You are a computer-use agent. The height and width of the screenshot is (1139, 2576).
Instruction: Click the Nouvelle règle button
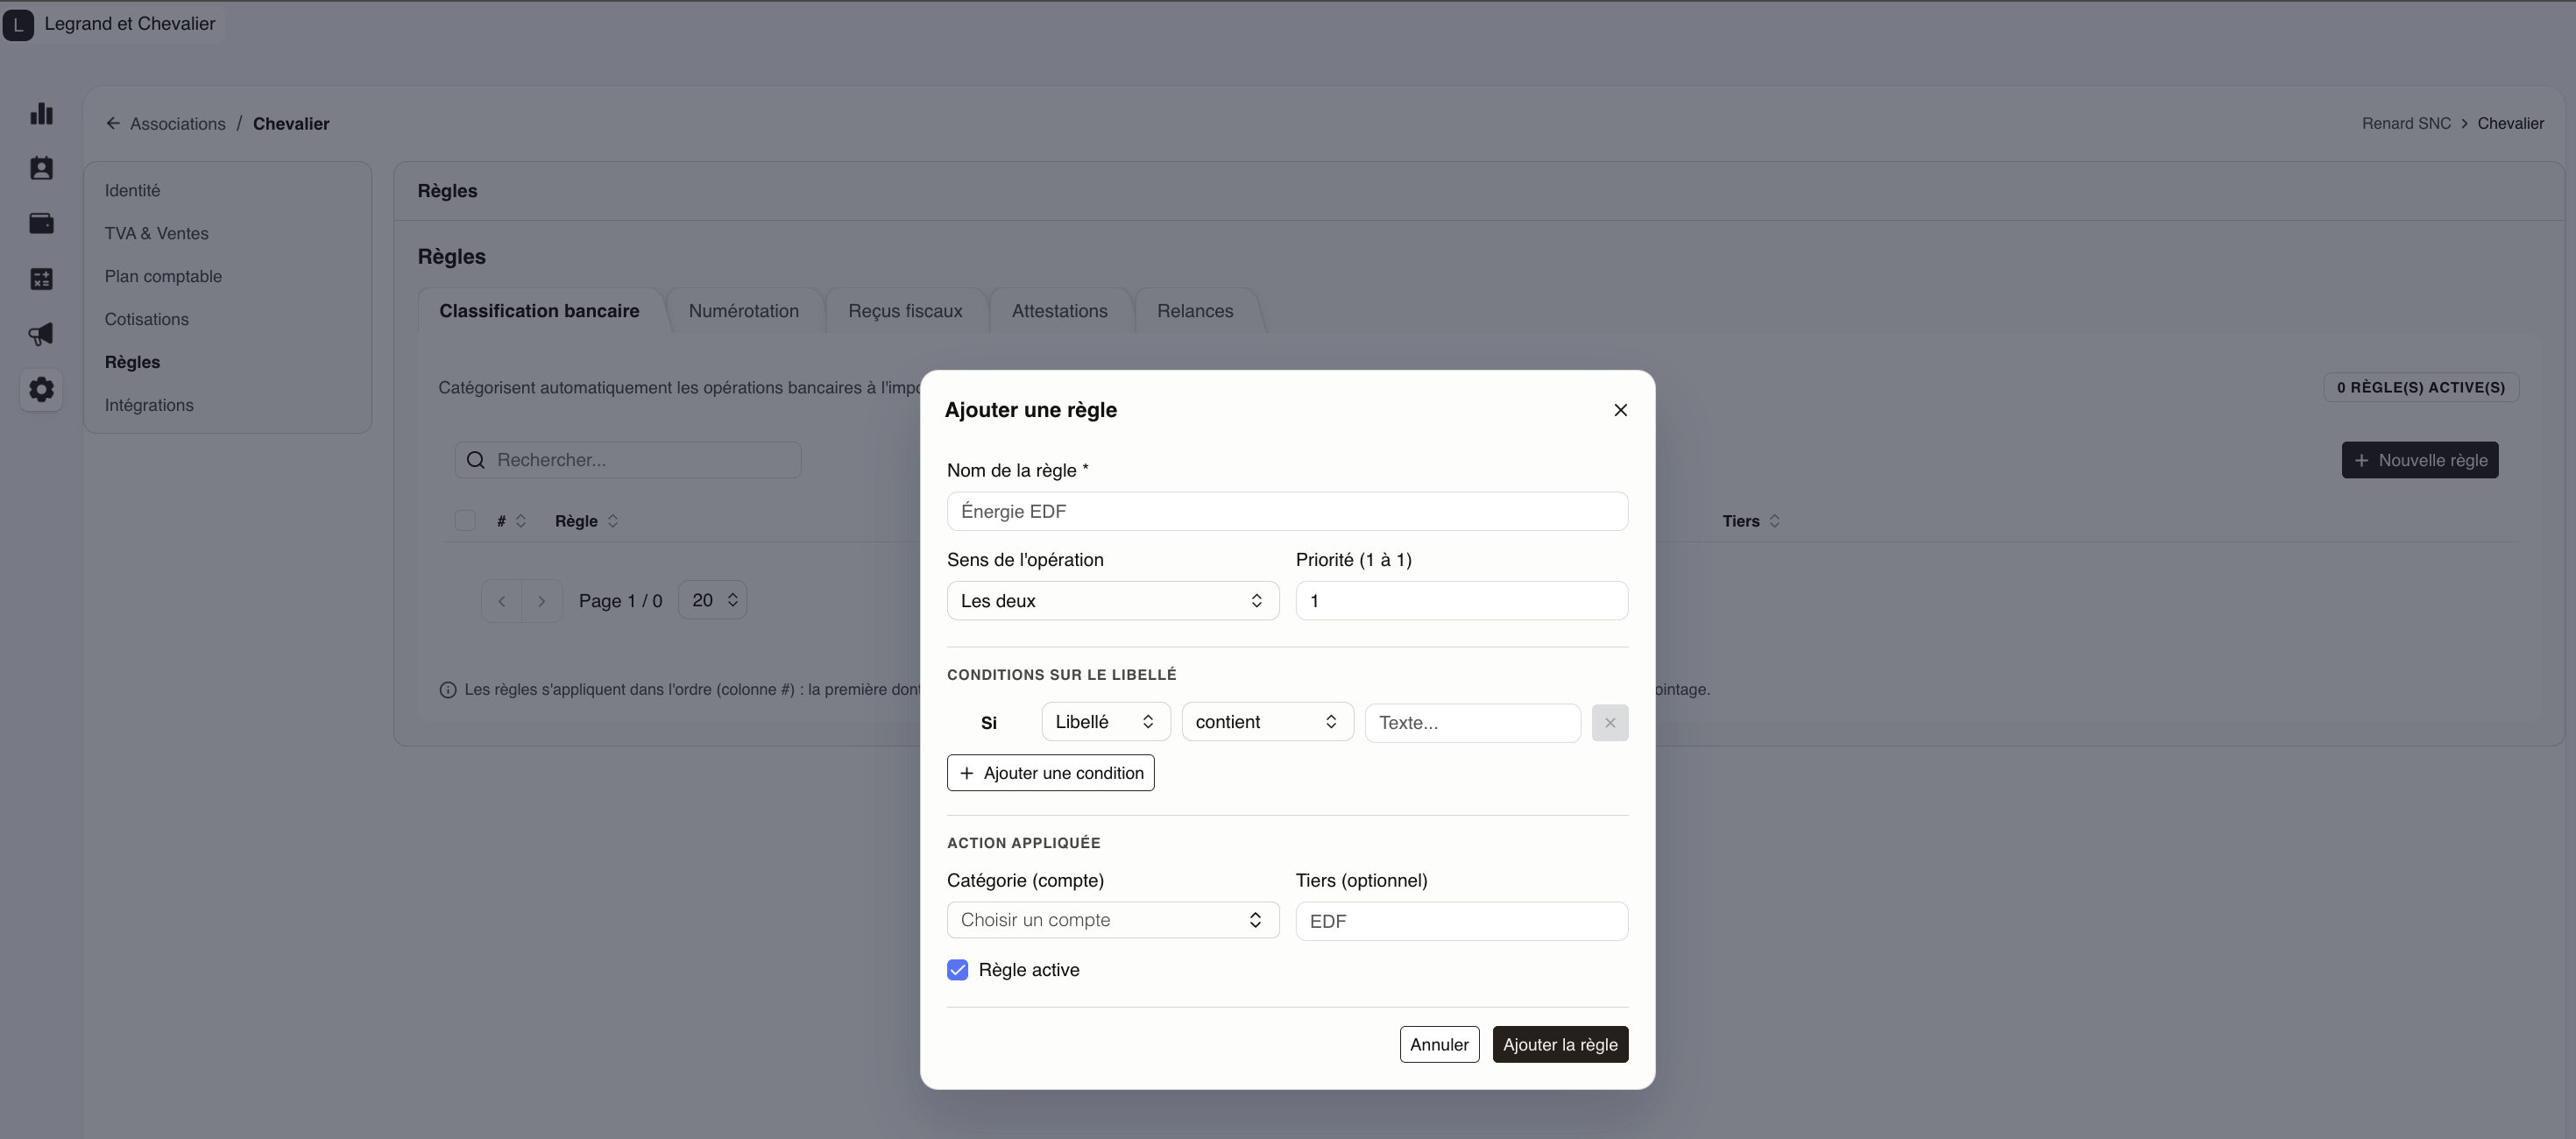tap(2420, 461)
